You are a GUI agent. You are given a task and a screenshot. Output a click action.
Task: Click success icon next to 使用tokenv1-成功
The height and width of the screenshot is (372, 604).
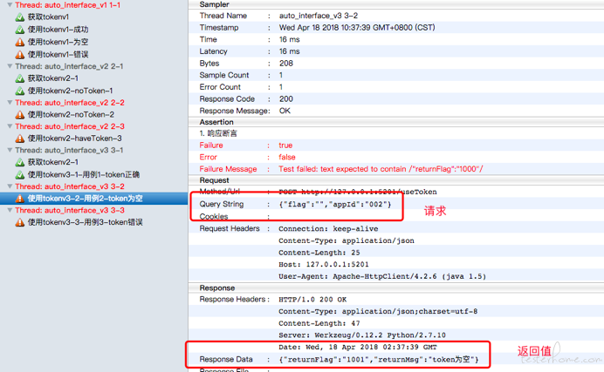(x=19, y=30)
